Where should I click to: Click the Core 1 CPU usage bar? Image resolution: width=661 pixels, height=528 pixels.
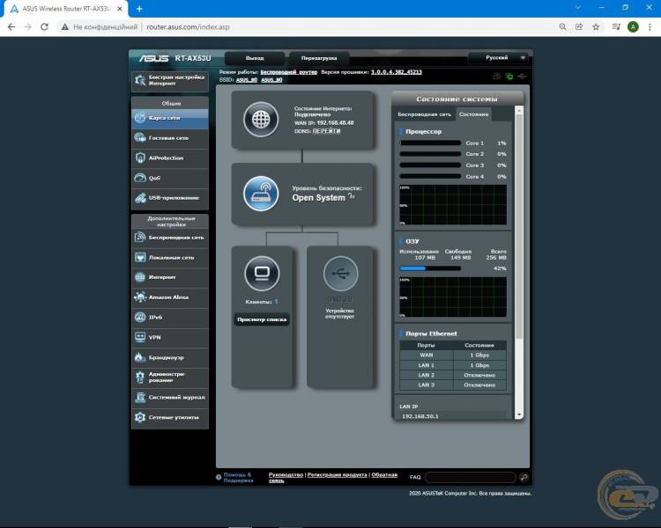tap(430, 143)
